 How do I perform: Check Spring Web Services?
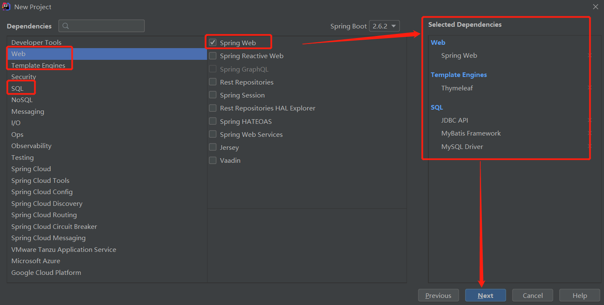click(x=212, y=134)
